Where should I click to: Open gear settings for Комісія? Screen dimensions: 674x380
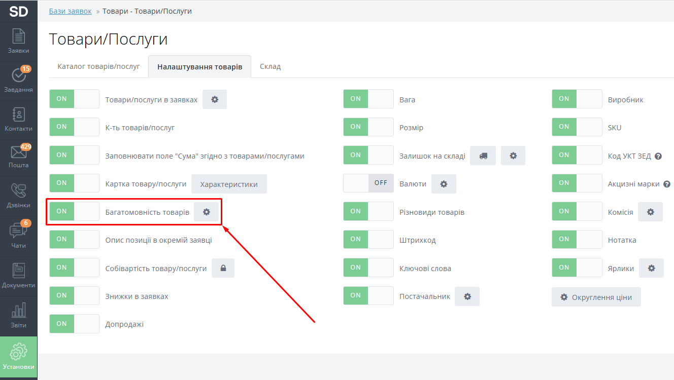coord(650,212)
